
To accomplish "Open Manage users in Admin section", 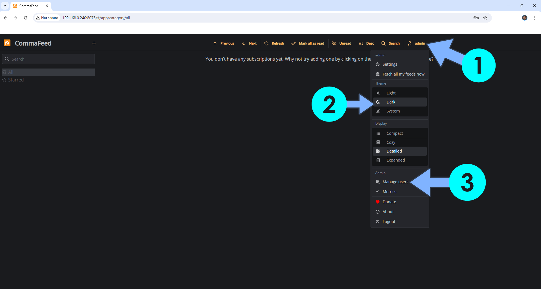I will tap(400, 182).
